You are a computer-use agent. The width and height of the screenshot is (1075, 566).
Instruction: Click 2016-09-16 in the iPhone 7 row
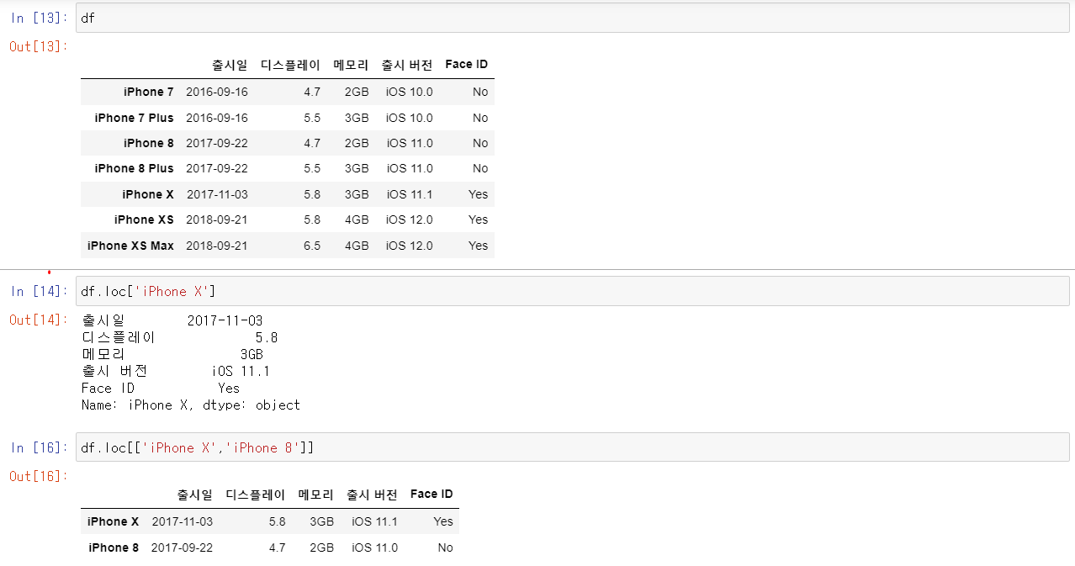tap(217, 92)
